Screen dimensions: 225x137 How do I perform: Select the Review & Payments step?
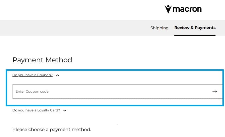pos(195,28)
